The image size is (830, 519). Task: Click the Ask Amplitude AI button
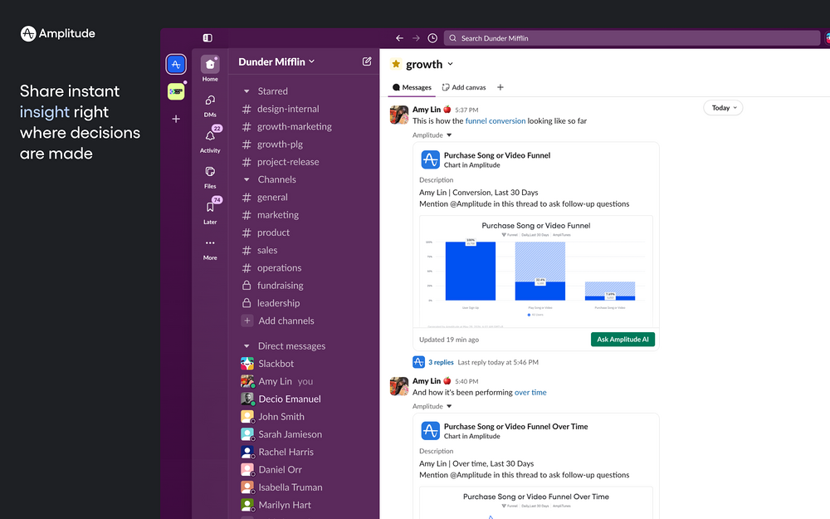coord(622,340)
